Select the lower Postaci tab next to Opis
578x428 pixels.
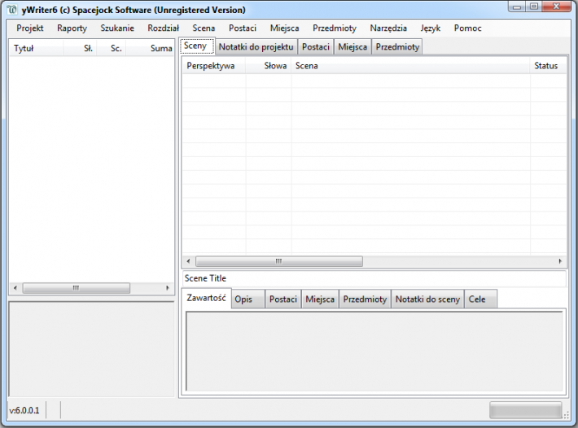(x=283, y=299)
